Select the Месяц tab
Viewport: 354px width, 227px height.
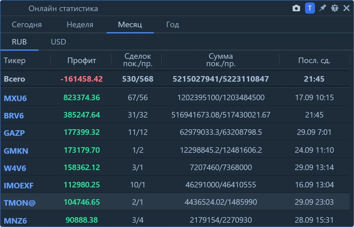point(130,24)
